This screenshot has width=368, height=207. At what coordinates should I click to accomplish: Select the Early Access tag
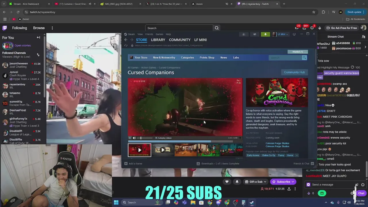point(253,155)
